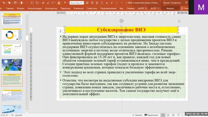Open the Times New Roman font box
Screen dimensions: 208x117
tap(77, 3)
